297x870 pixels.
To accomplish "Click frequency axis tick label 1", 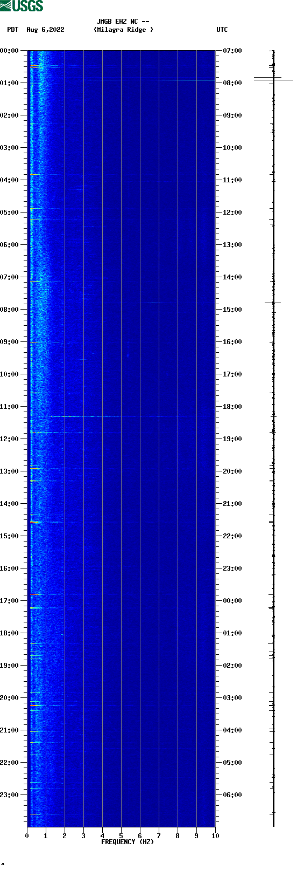I will click(46, 836).
